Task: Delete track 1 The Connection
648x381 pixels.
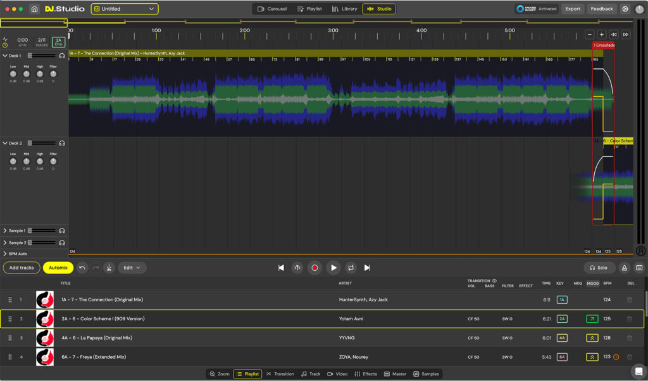Action: 630,299
